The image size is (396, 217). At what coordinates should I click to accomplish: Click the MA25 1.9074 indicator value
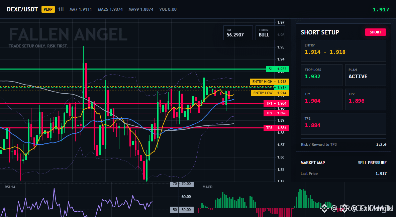point(110,9)
